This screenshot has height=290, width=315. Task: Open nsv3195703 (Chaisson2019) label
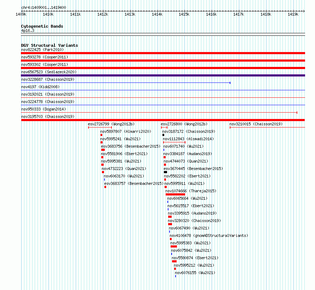pyautogui.click(x=48, y=116)
